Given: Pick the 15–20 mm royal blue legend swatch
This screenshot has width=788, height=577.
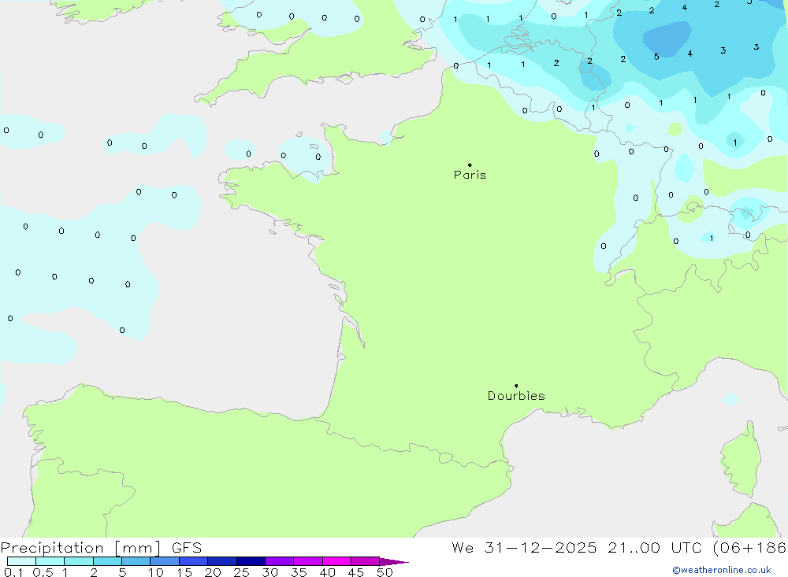Looking at the screenshot, I should (x=193, y=561).
